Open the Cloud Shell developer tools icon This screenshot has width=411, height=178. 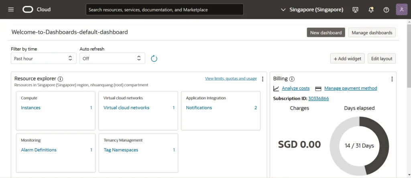355,10
